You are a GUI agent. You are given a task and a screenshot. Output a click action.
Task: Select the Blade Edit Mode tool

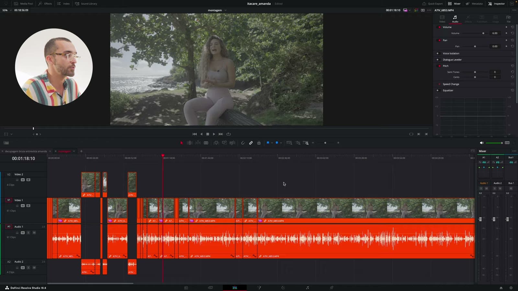(206, 143)
